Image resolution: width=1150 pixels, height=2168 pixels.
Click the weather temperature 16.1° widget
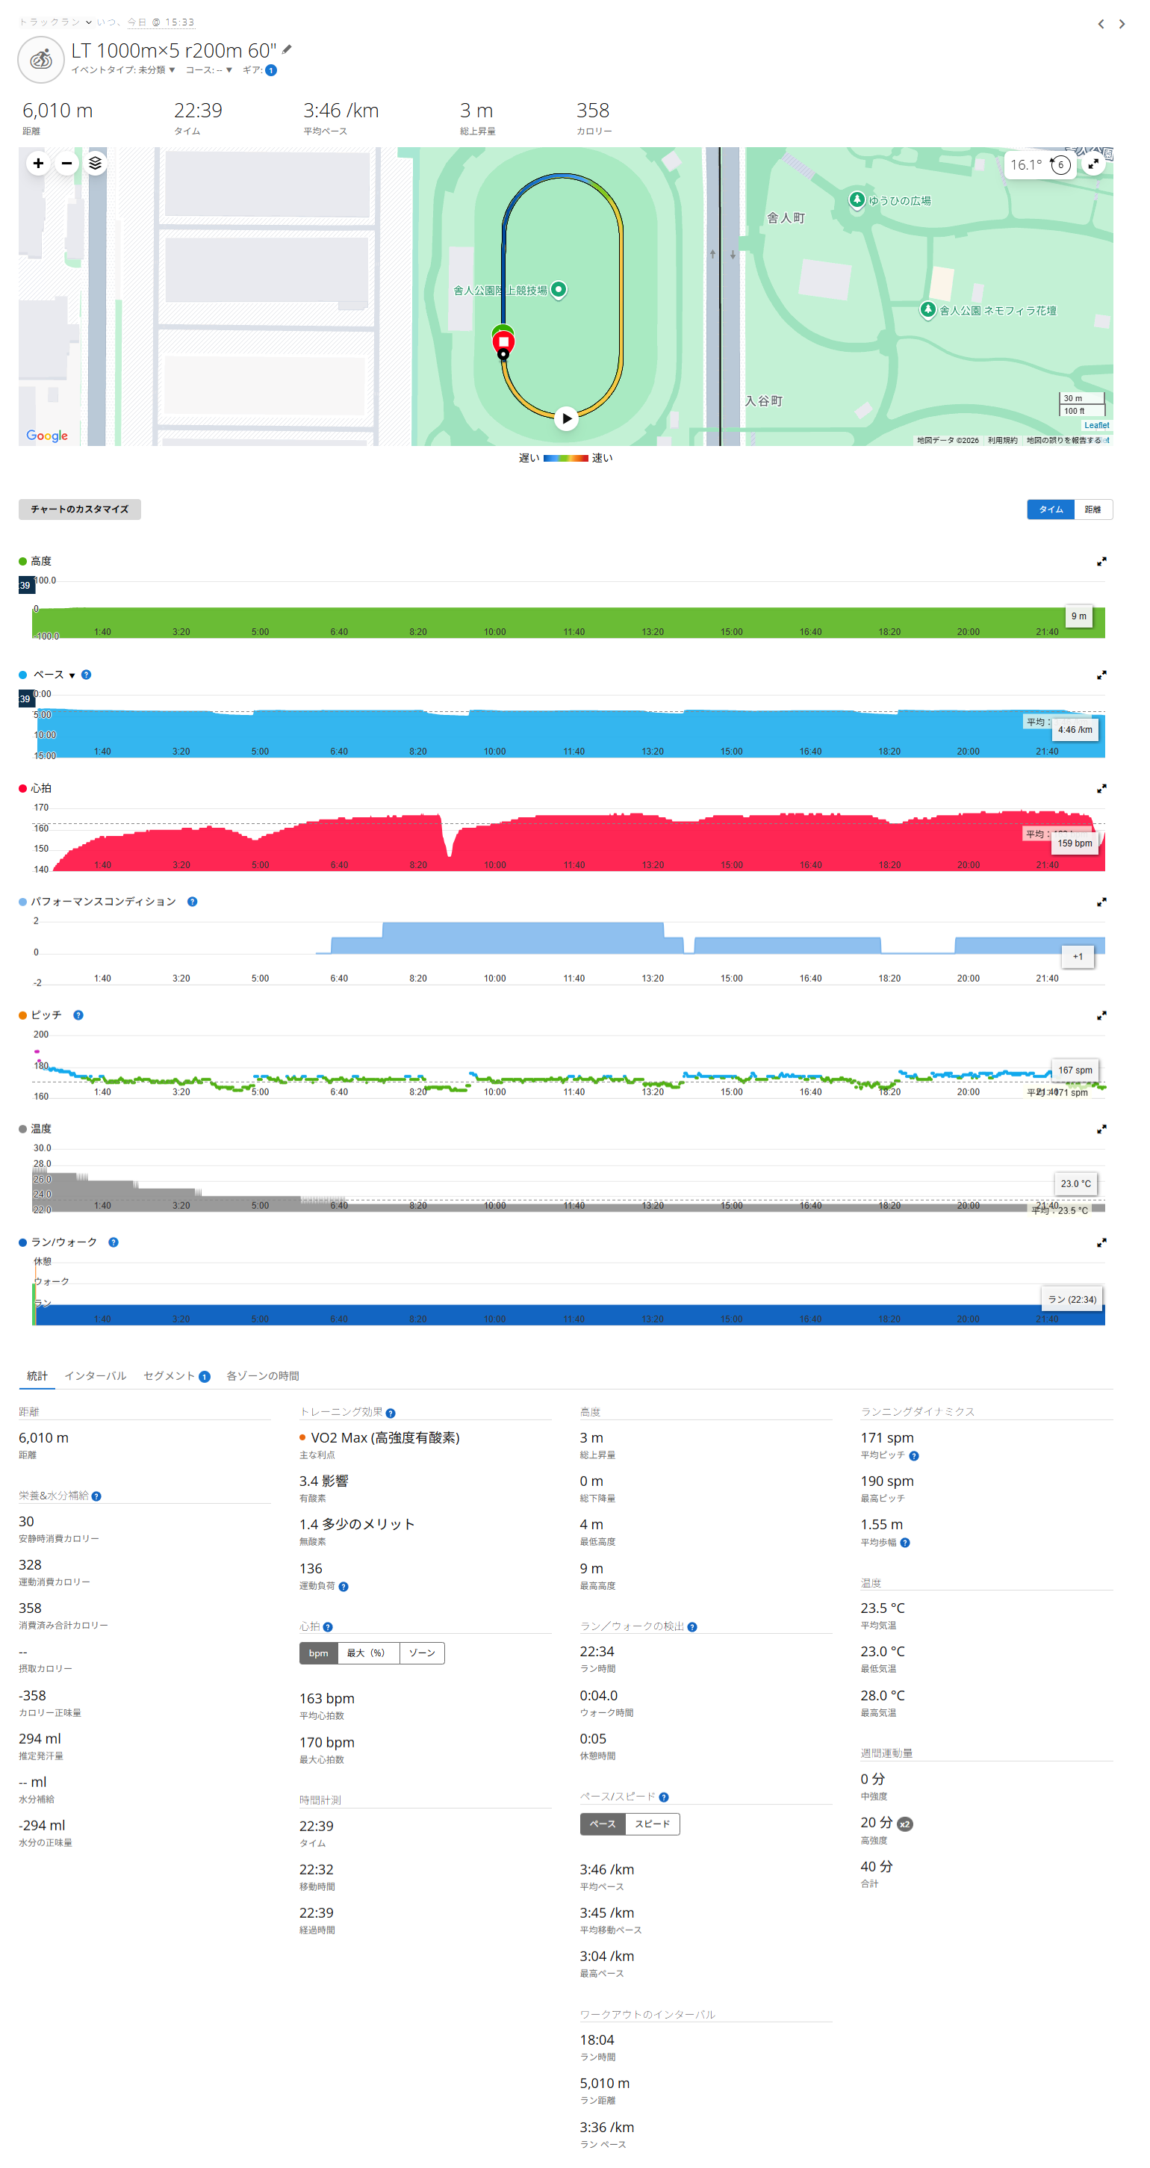pos(1026,165)
